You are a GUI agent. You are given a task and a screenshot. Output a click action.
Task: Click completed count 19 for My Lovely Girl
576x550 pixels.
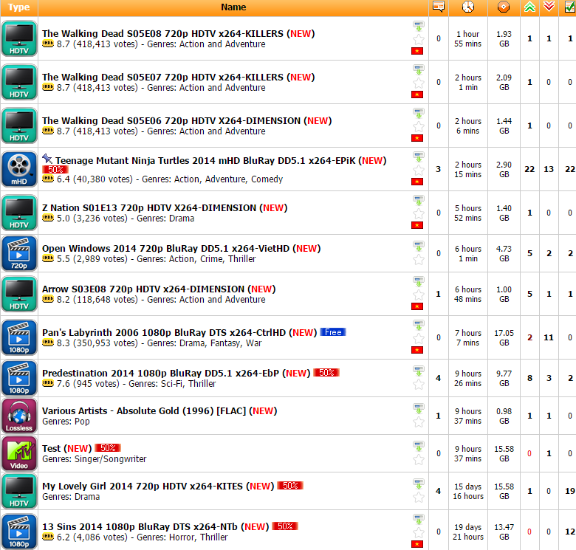[570, 491]
